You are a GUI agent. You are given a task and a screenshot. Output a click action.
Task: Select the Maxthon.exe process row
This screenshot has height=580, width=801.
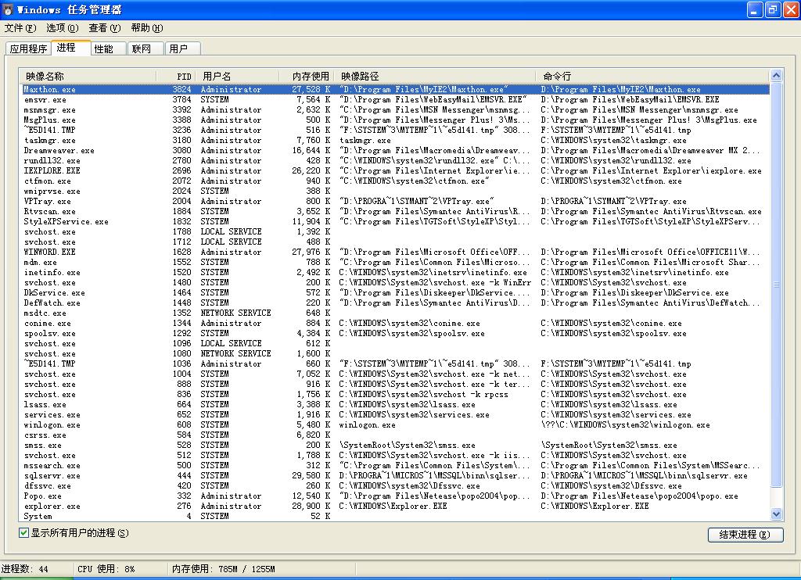coord(396,89)
